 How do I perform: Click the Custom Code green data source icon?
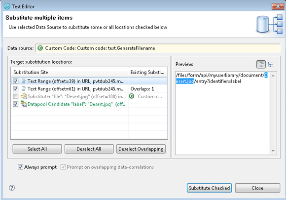pos(40,48)
